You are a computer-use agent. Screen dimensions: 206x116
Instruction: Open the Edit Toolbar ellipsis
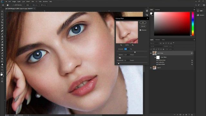click(x=2, y=70)
